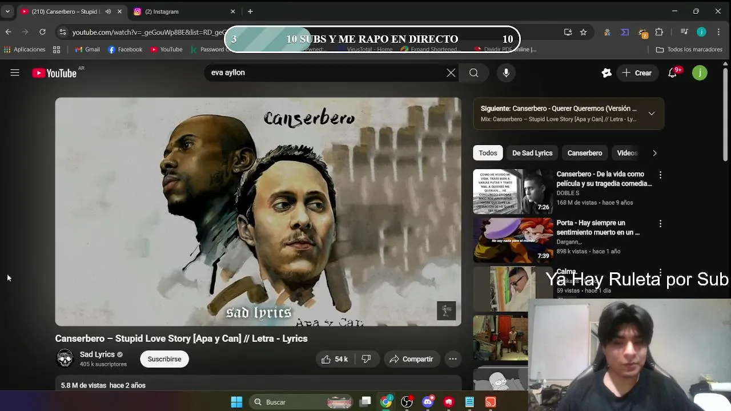Open the Chrome extensions puzzle icon

pyautogui.click(x=659, y=32)
